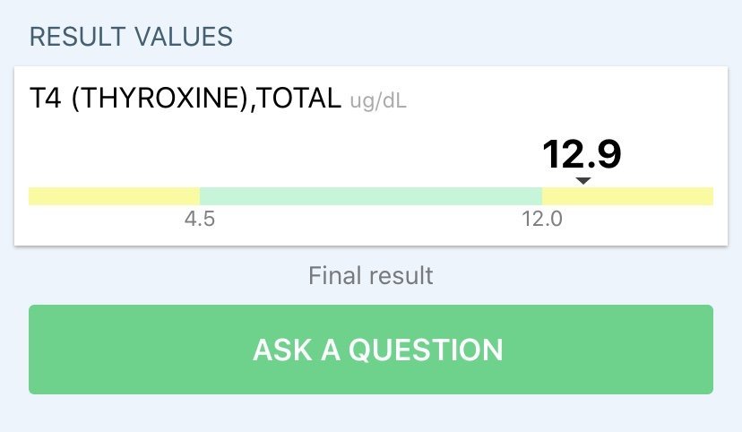Click where the green bar meets yellow at 12.0
Viewport: 742px width, 432px height.
(x=542, y=196)
